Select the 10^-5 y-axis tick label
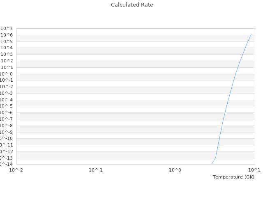Viewport: 263px width, 197px height. click(6, 106)
